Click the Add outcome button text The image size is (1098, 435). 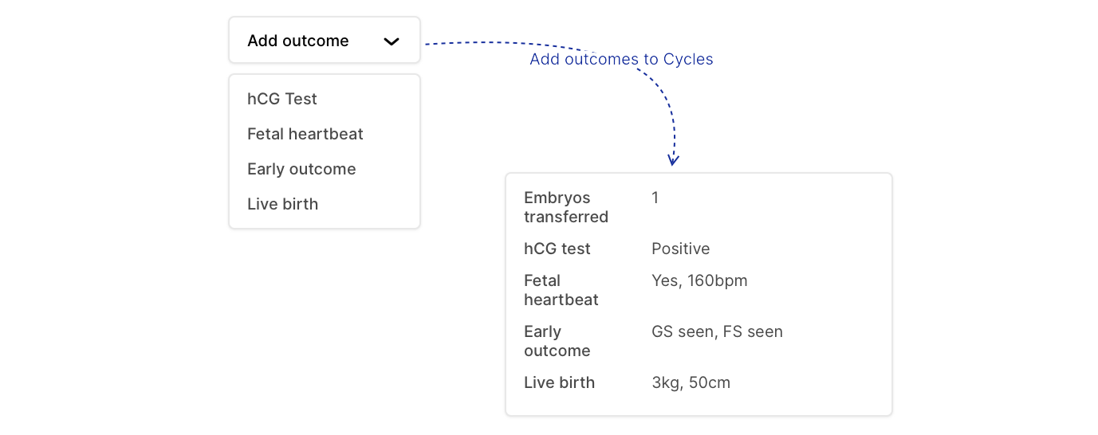(298, 41)
